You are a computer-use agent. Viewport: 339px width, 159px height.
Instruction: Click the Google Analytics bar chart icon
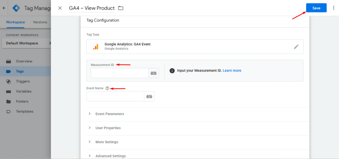96,47
